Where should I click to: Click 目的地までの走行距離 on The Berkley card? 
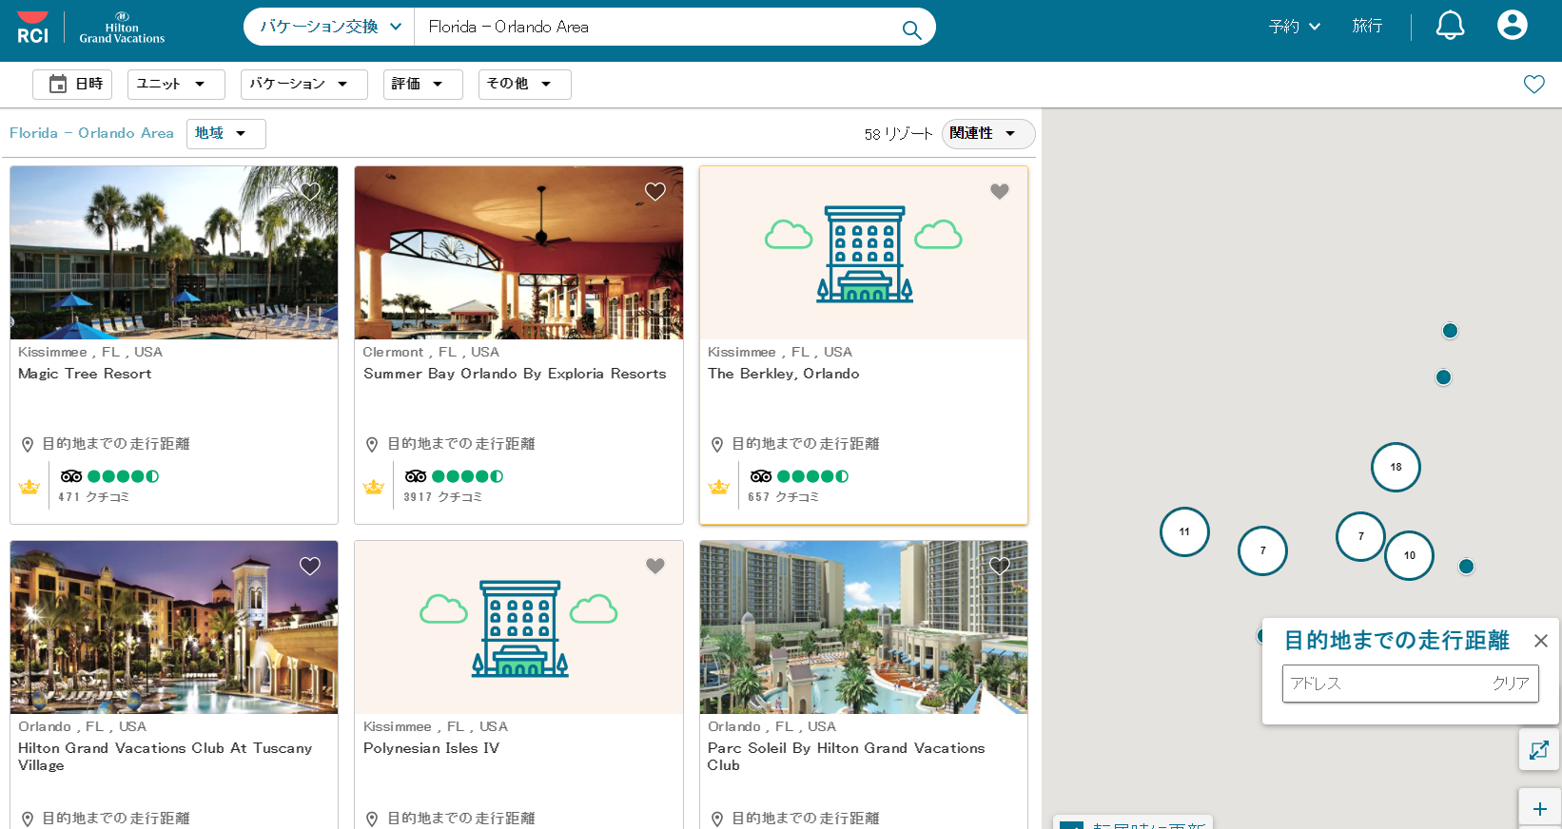(806, 444)
